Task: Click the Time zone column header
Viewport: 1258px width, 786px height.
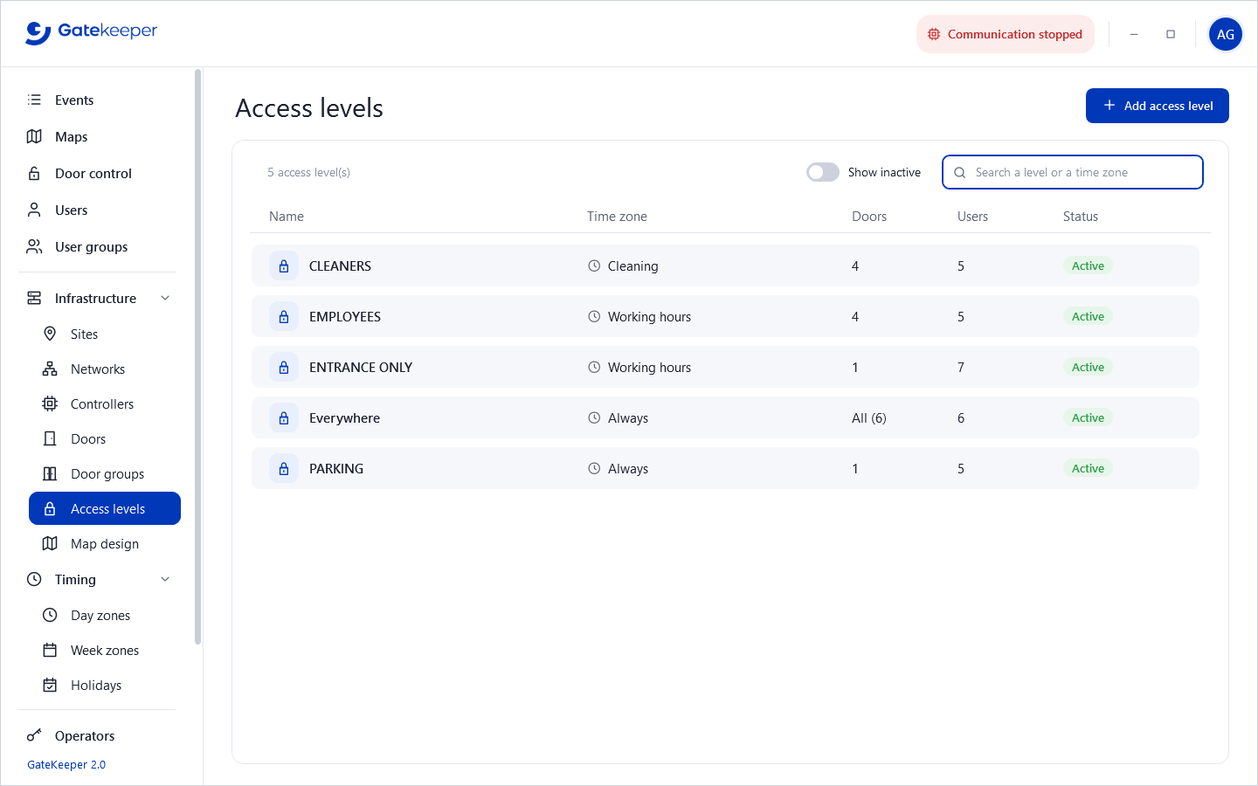Action: (617, 216)
